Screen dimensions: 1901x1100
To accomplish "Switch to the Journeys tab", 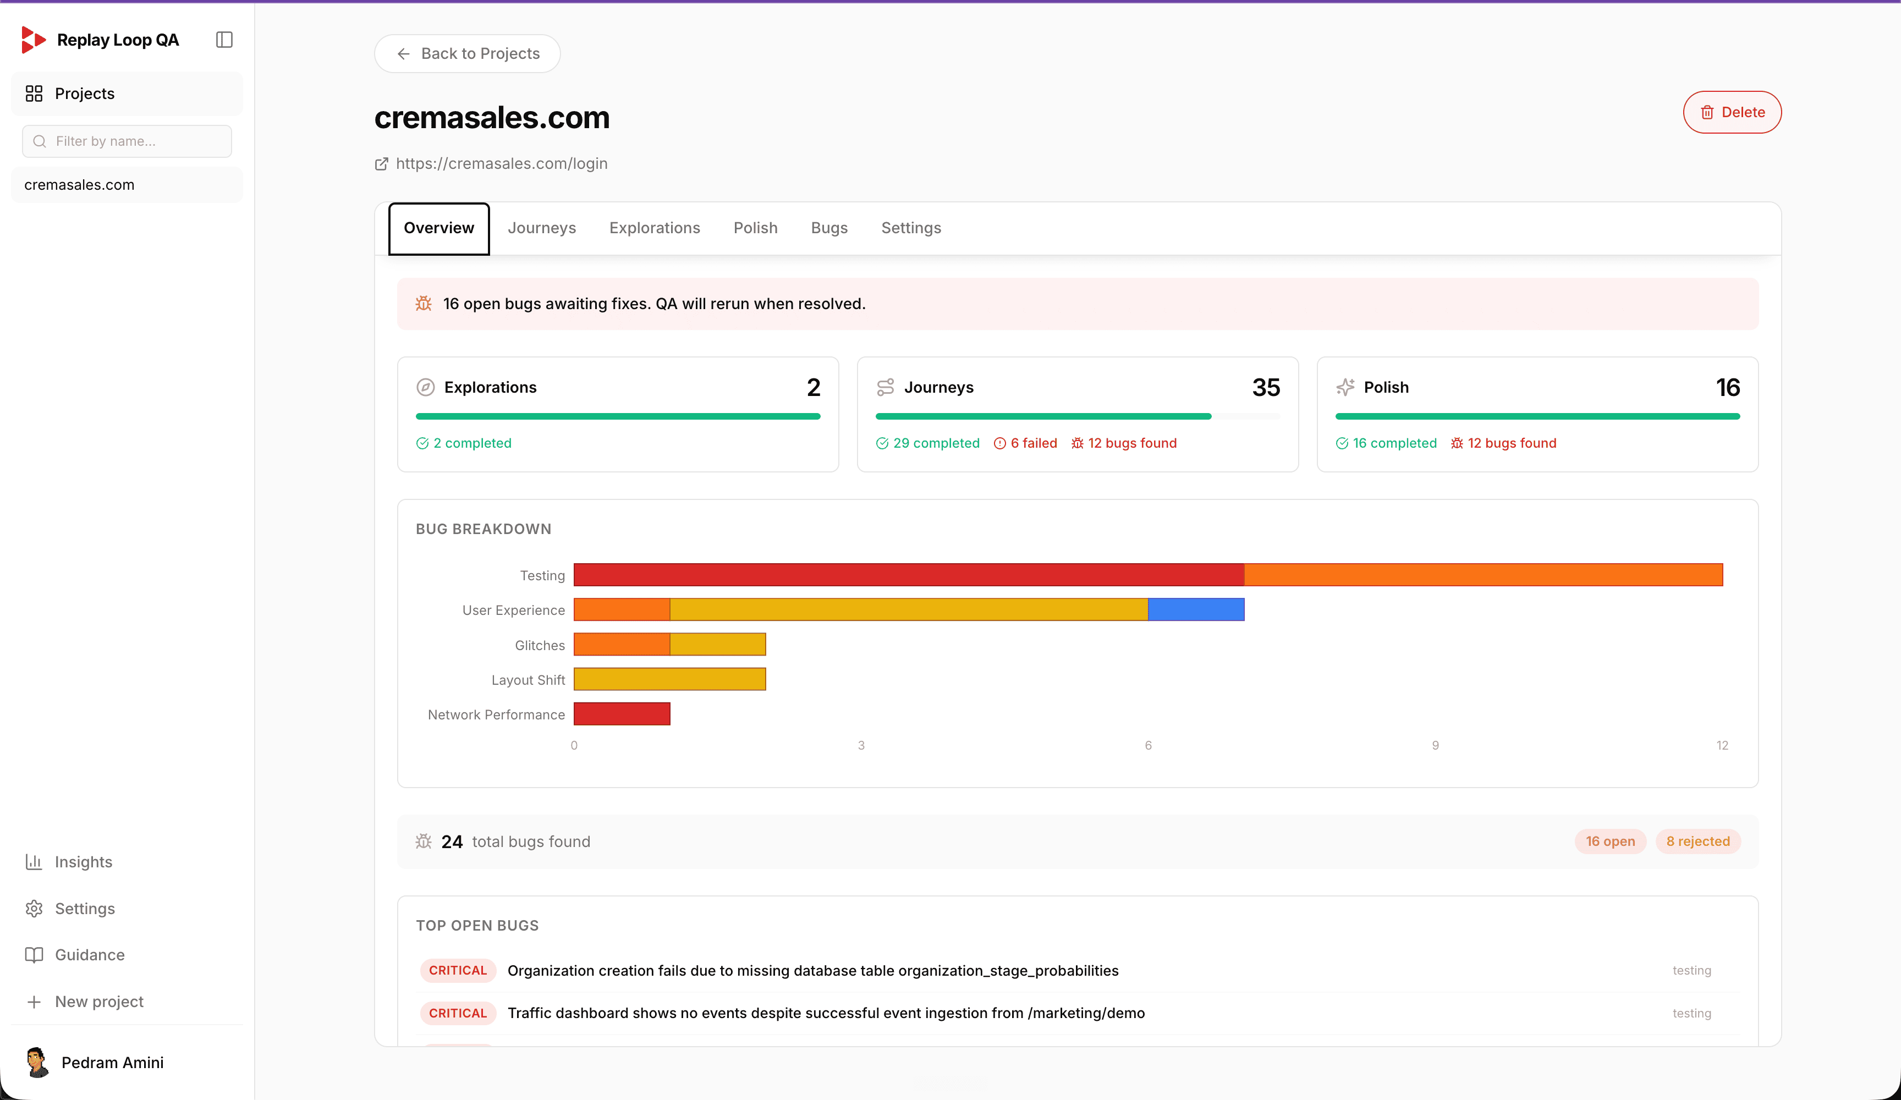I will pyautogui.click(x=542, y=228).
